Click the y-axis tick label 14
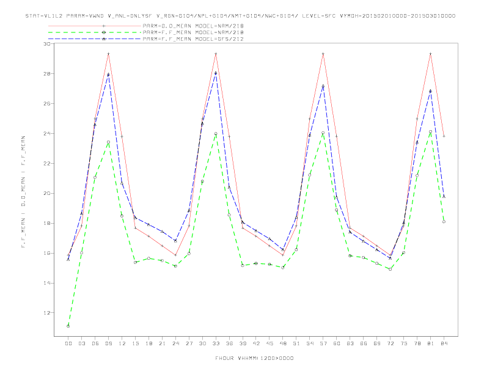This screenshot has height=374, width=484. click(x=47, y=283)
